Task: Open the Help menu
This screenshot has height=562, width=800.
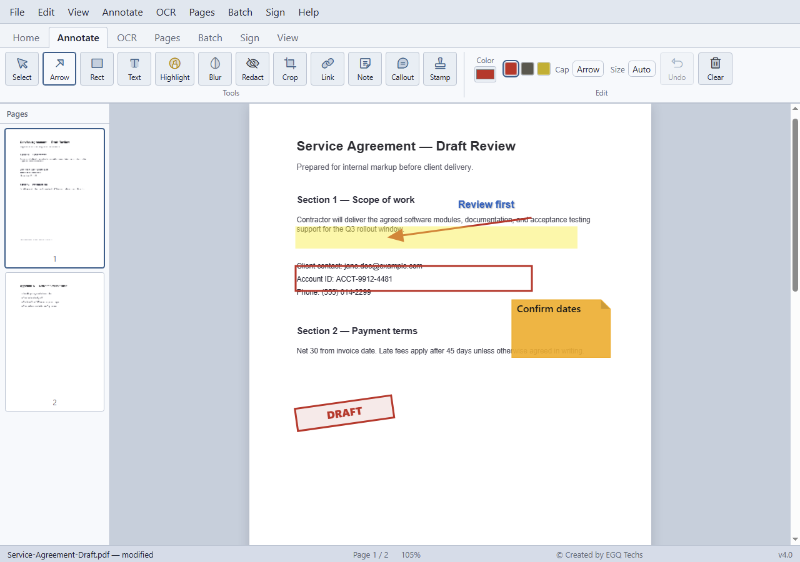Action: click(309, 12)
